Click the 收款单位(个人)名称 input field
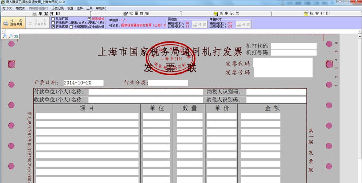The height and width of the screenshot is (183, 362). 146,100
